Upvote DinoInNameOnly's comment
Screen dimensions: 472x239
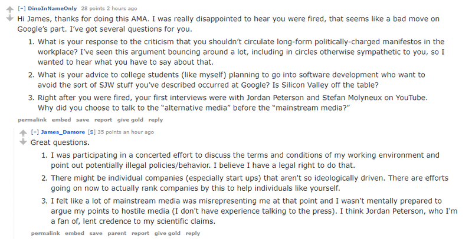click(x=10, y=9)
